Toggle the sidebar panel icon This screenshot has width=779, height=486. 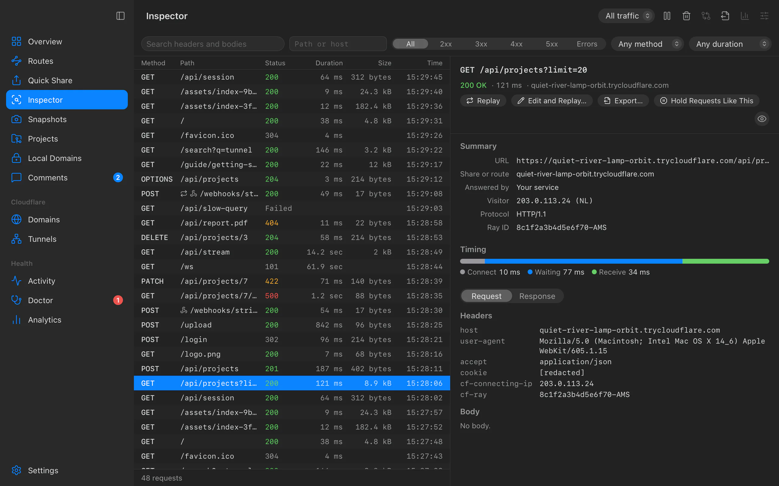click(121, 16)
